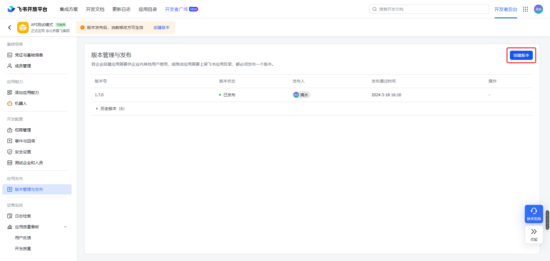Select 凭证与基础信息 in the sidebar
The width and height of the screenshot is (550, 261).
click(x=29, y=55)
